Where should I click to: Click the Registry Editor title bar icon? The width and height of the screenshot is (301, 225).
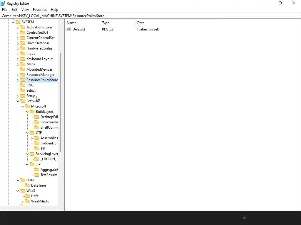click(3, 3)
